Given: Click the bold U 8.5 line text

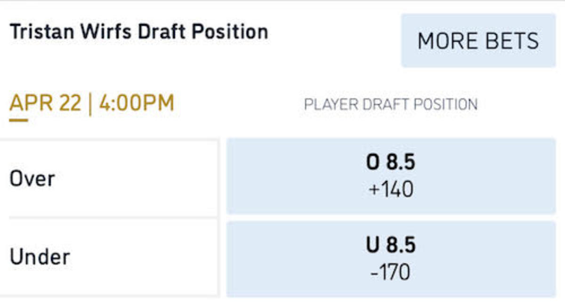Looking at the screenshot, I should click(x=391, y=245).
